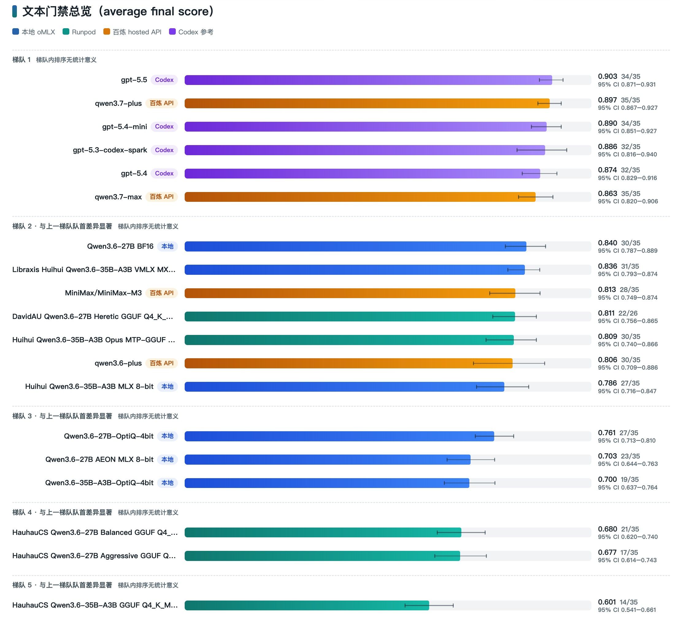Screen dimensions: 681x622
Task: Click the Libraxis Huihui Qwen3.6-35B-A3B VMLX label
Action: click(94, 270)
